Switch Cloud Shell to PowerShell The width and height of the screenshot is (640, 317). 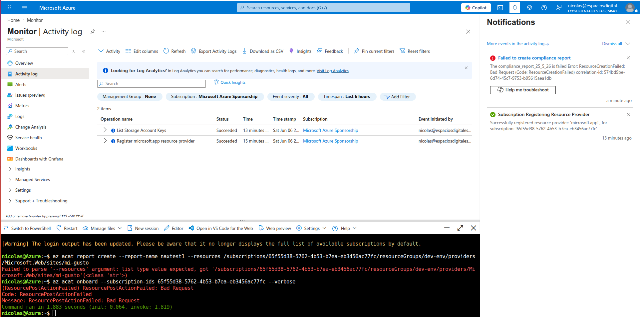coord(27,228)
